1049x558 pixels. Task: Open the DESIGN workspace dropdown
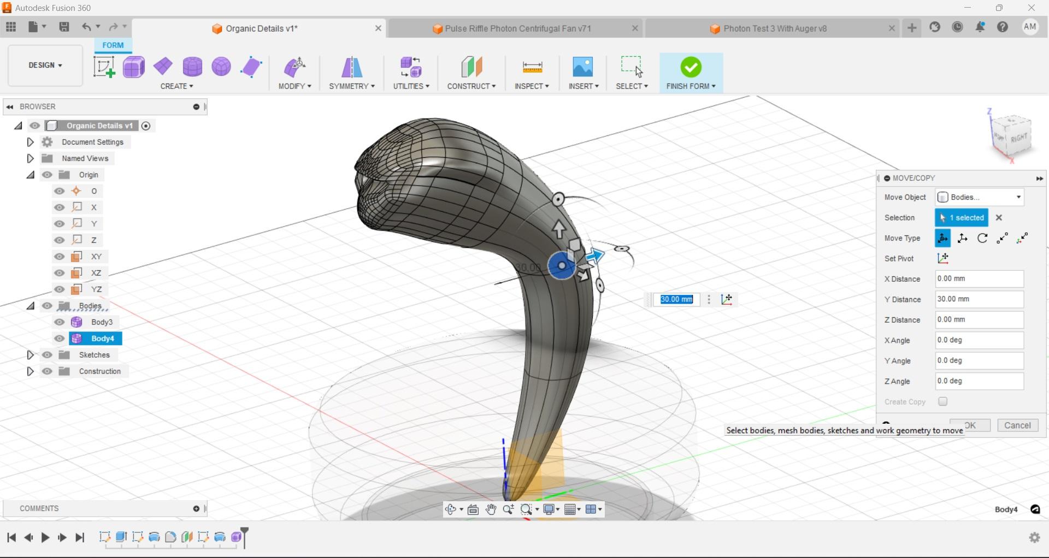[x=45, y=66]
